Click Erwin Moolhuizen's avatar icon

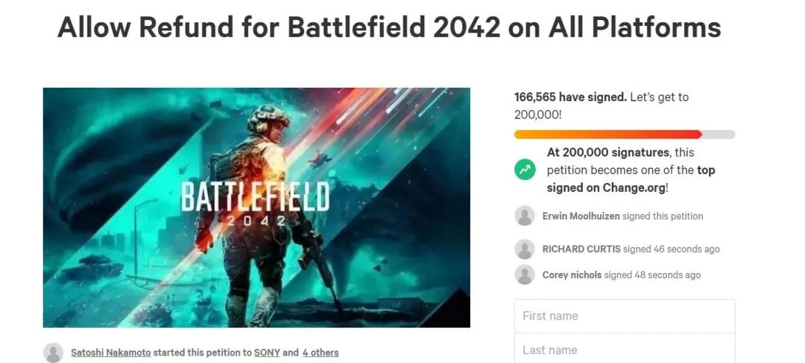525,216
